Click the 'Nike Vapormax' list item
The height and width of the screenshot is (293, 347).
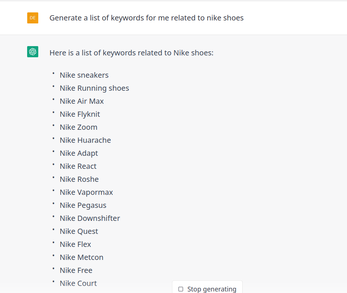coord(86,192)
